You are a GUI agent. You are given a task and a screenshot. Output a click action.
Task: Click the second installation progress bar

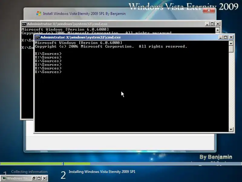(153, 163)
